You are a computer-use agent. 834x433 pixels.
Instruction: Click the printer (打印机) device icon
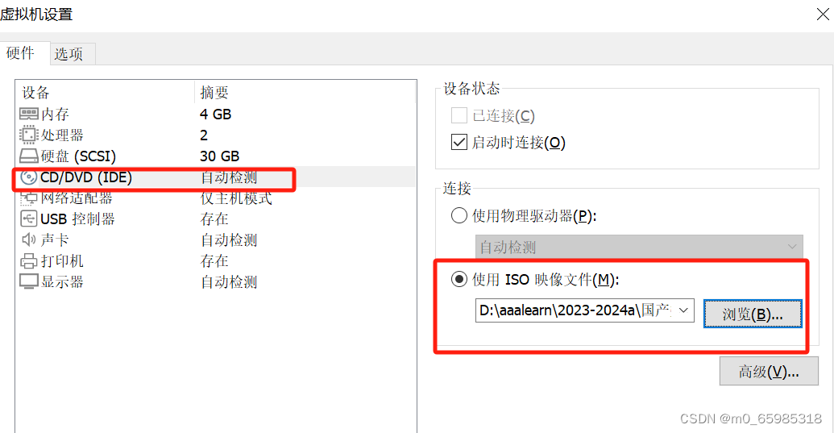(29, 261)
